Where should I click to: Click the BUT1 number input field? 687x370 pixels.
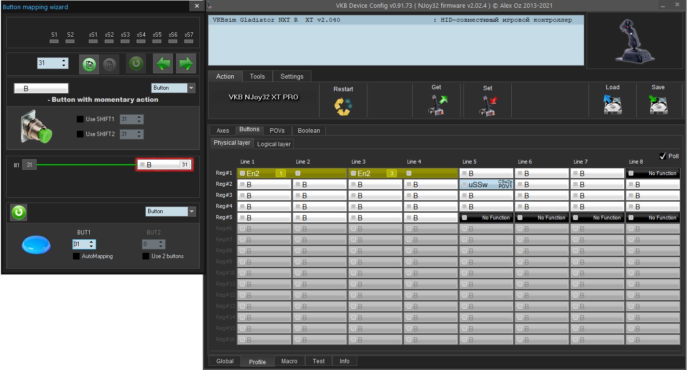(80, 244)
